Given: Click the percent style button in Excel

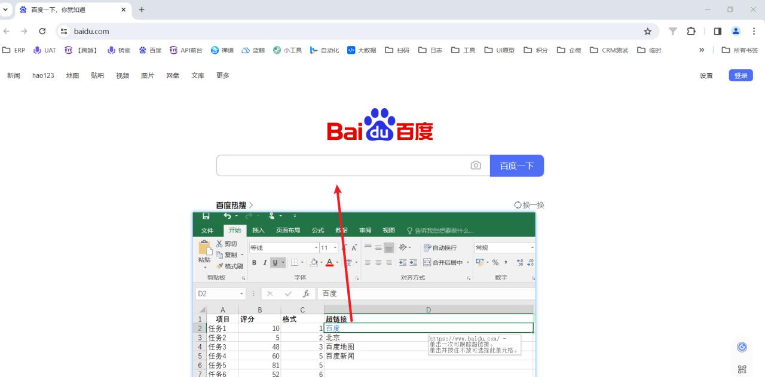Looking at the screenshot, I should tap(495, 262).
